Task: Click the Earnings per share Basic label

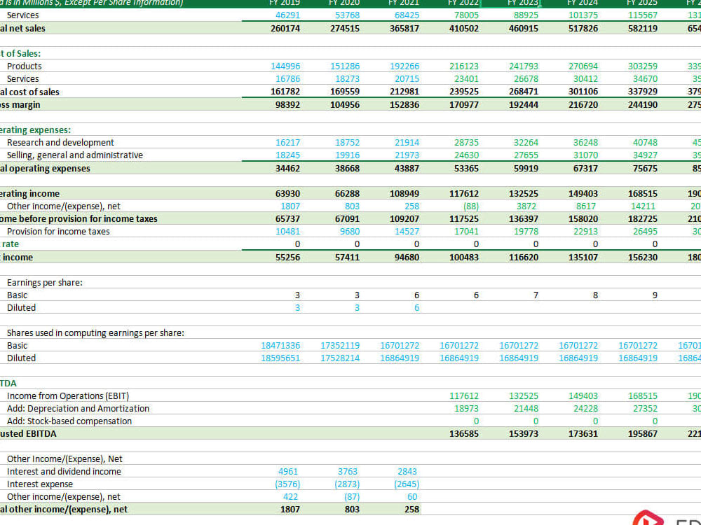Action: [20, 295]
